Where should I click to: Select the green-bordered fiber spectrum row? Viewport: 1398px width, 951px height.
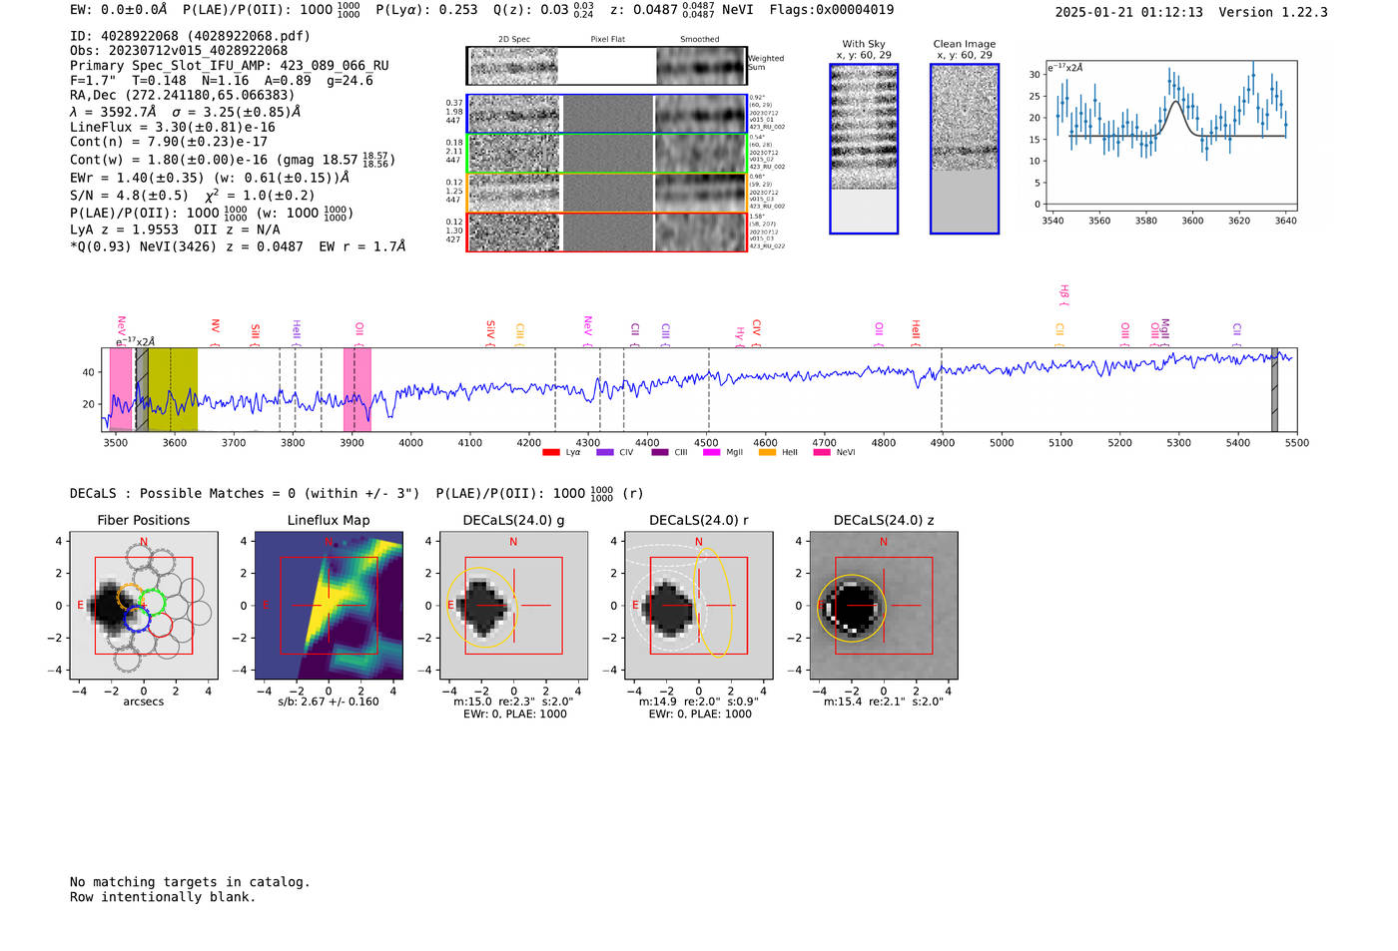(x=606, y=154)
